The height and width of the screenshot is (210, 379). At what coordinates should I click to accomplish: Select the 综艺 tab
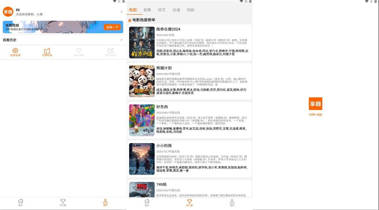coord(162,10)
